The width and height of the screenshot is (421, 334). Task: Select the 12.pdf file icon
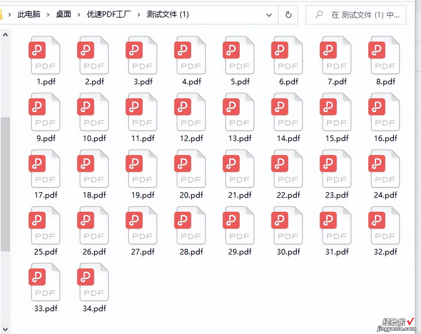coord(190,112)
